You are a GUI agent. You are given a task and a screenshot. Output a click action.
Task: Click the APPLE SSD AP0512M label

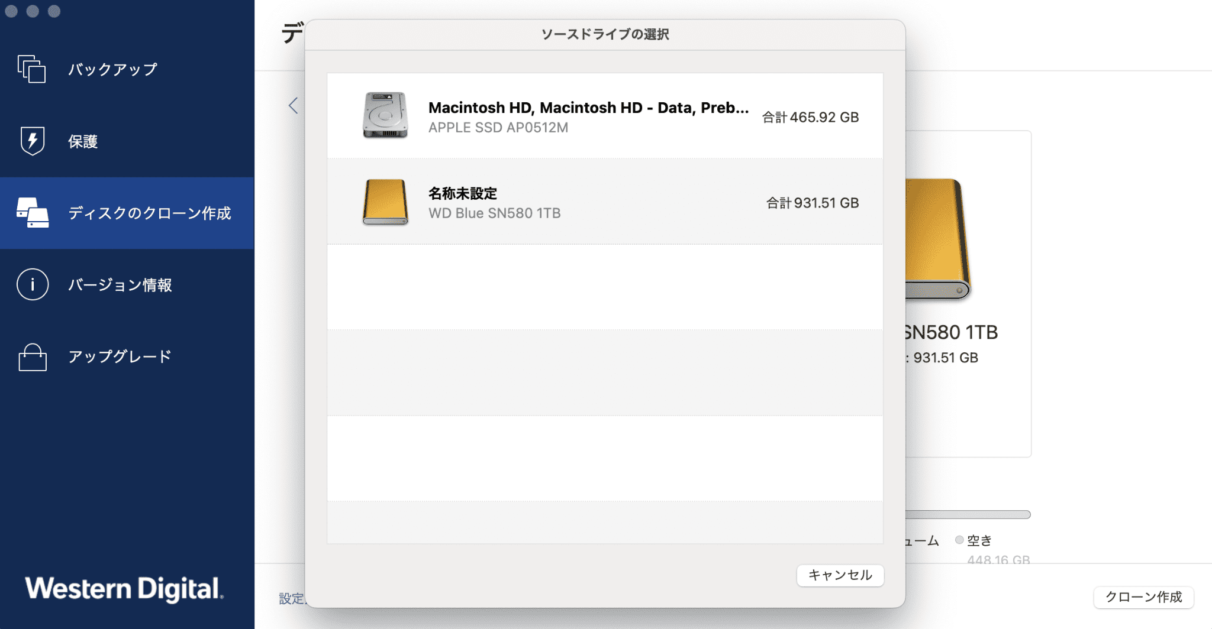498,128
